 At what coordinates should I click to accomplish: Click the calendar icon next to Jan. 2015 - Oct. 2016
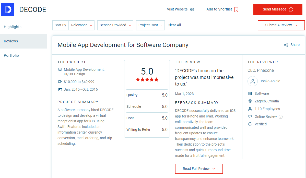[60, 89]
